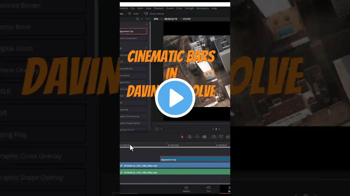Screen dimensions: 350x196
Task: Open the Index panel
Action: point(136,14)
